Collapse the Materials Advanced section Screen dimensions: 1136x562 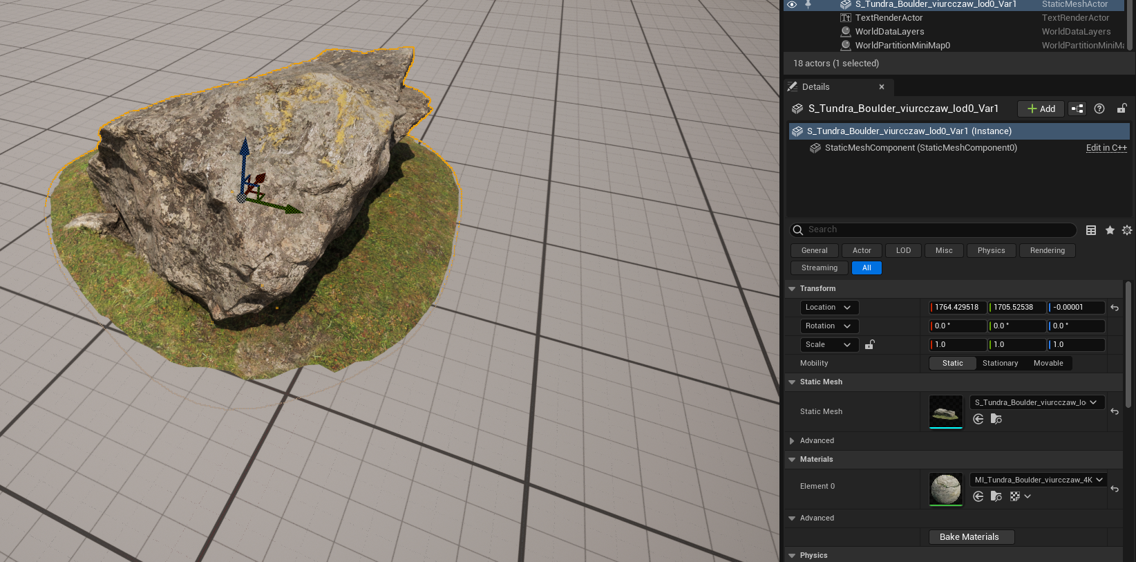pos(792,518)
